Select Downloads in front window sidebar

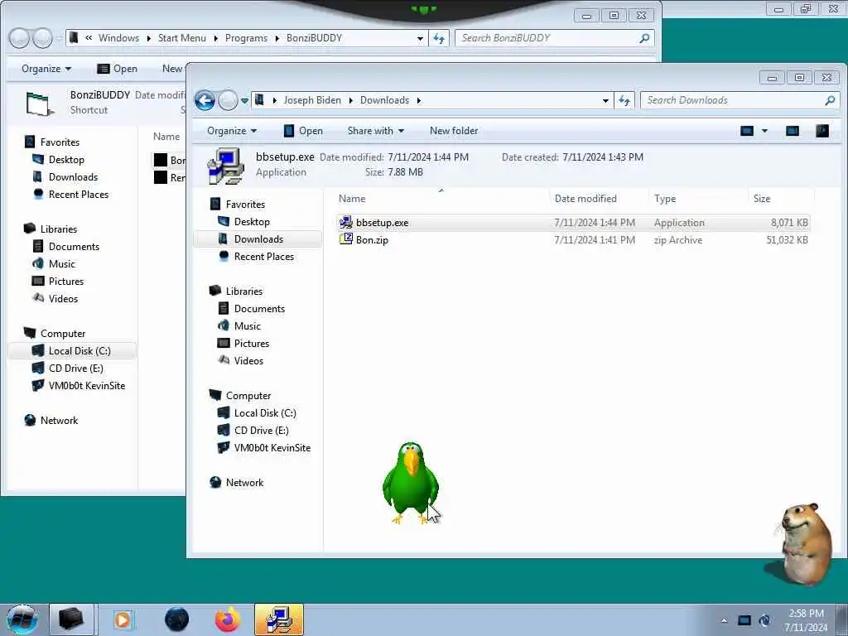(x=258, y=239)
